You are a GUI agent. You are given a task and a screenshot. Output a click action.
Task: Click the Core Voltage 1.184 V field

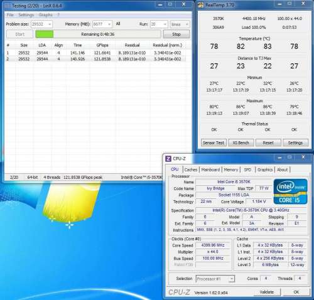coord(259,201)
